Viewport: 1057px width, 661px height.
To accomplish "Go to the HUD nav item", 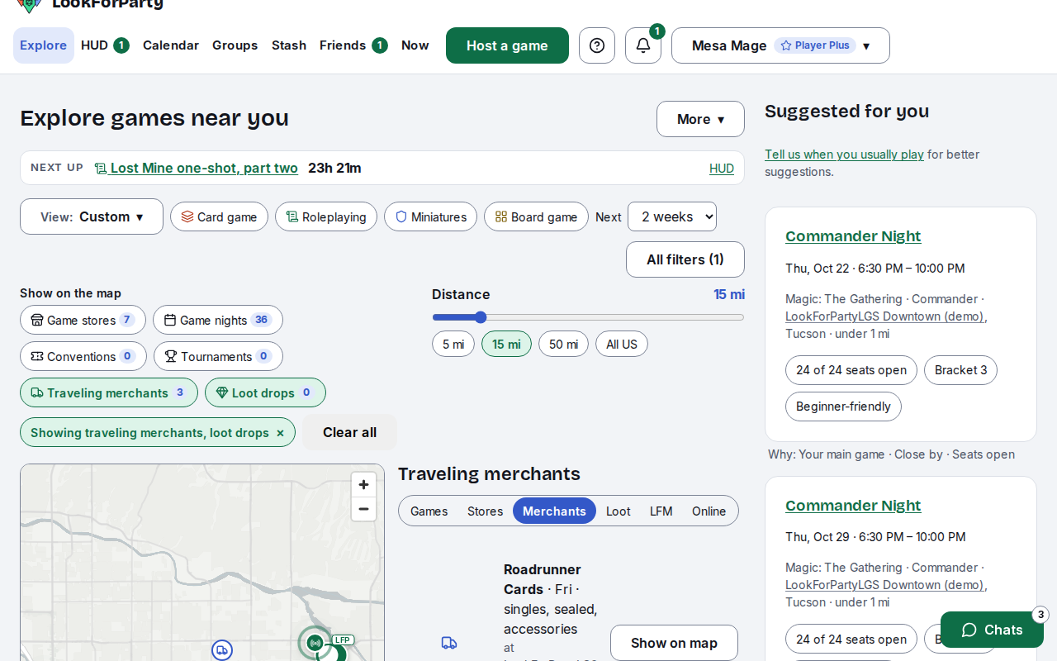I will [105, 45].
